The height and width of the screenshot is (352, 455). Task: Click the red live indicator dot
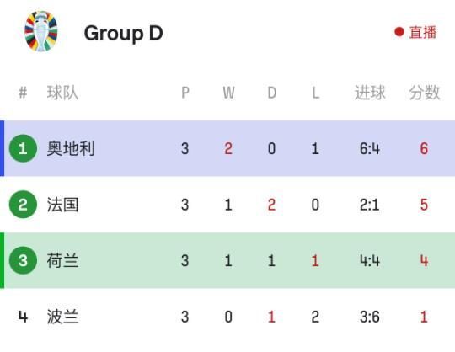(399, 32)
